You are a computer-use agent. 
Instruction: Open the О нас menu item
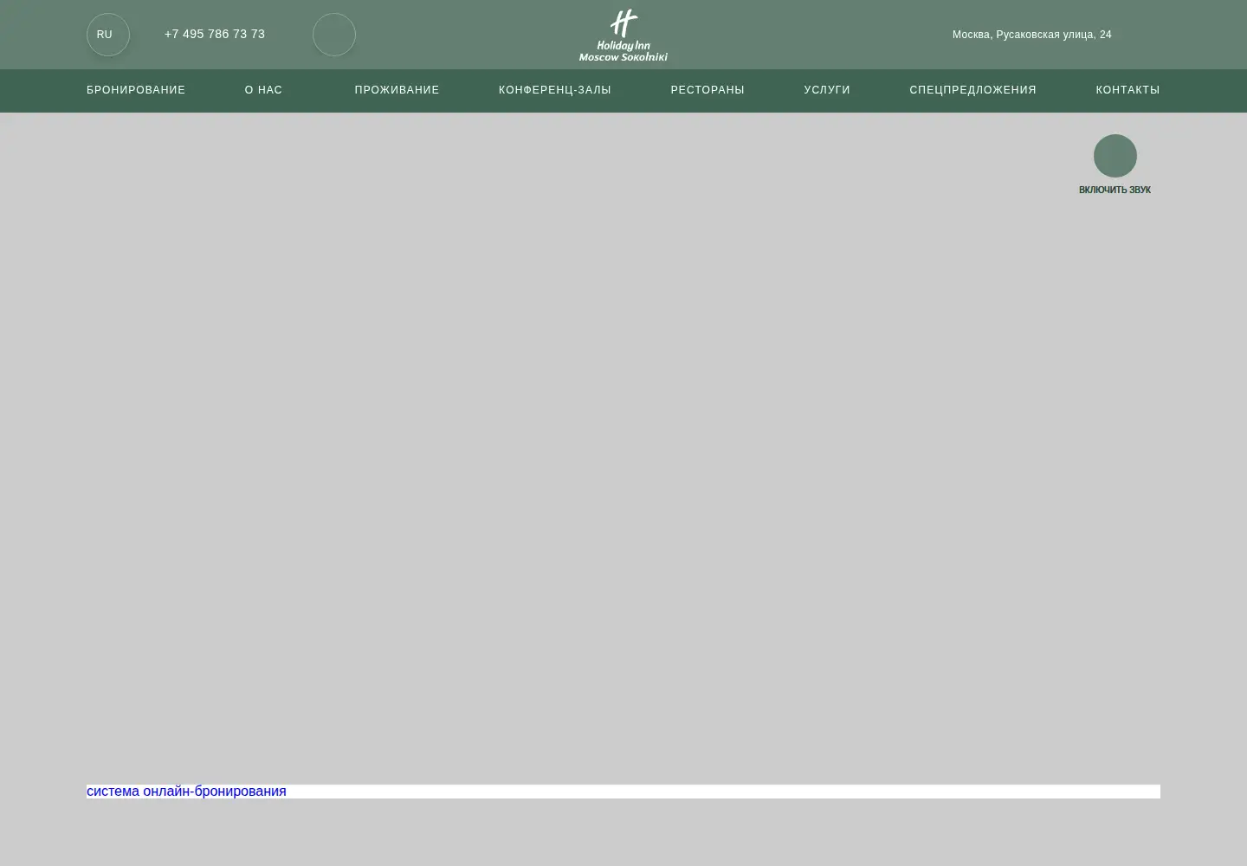pyautogui.click(x=263, y=90)
